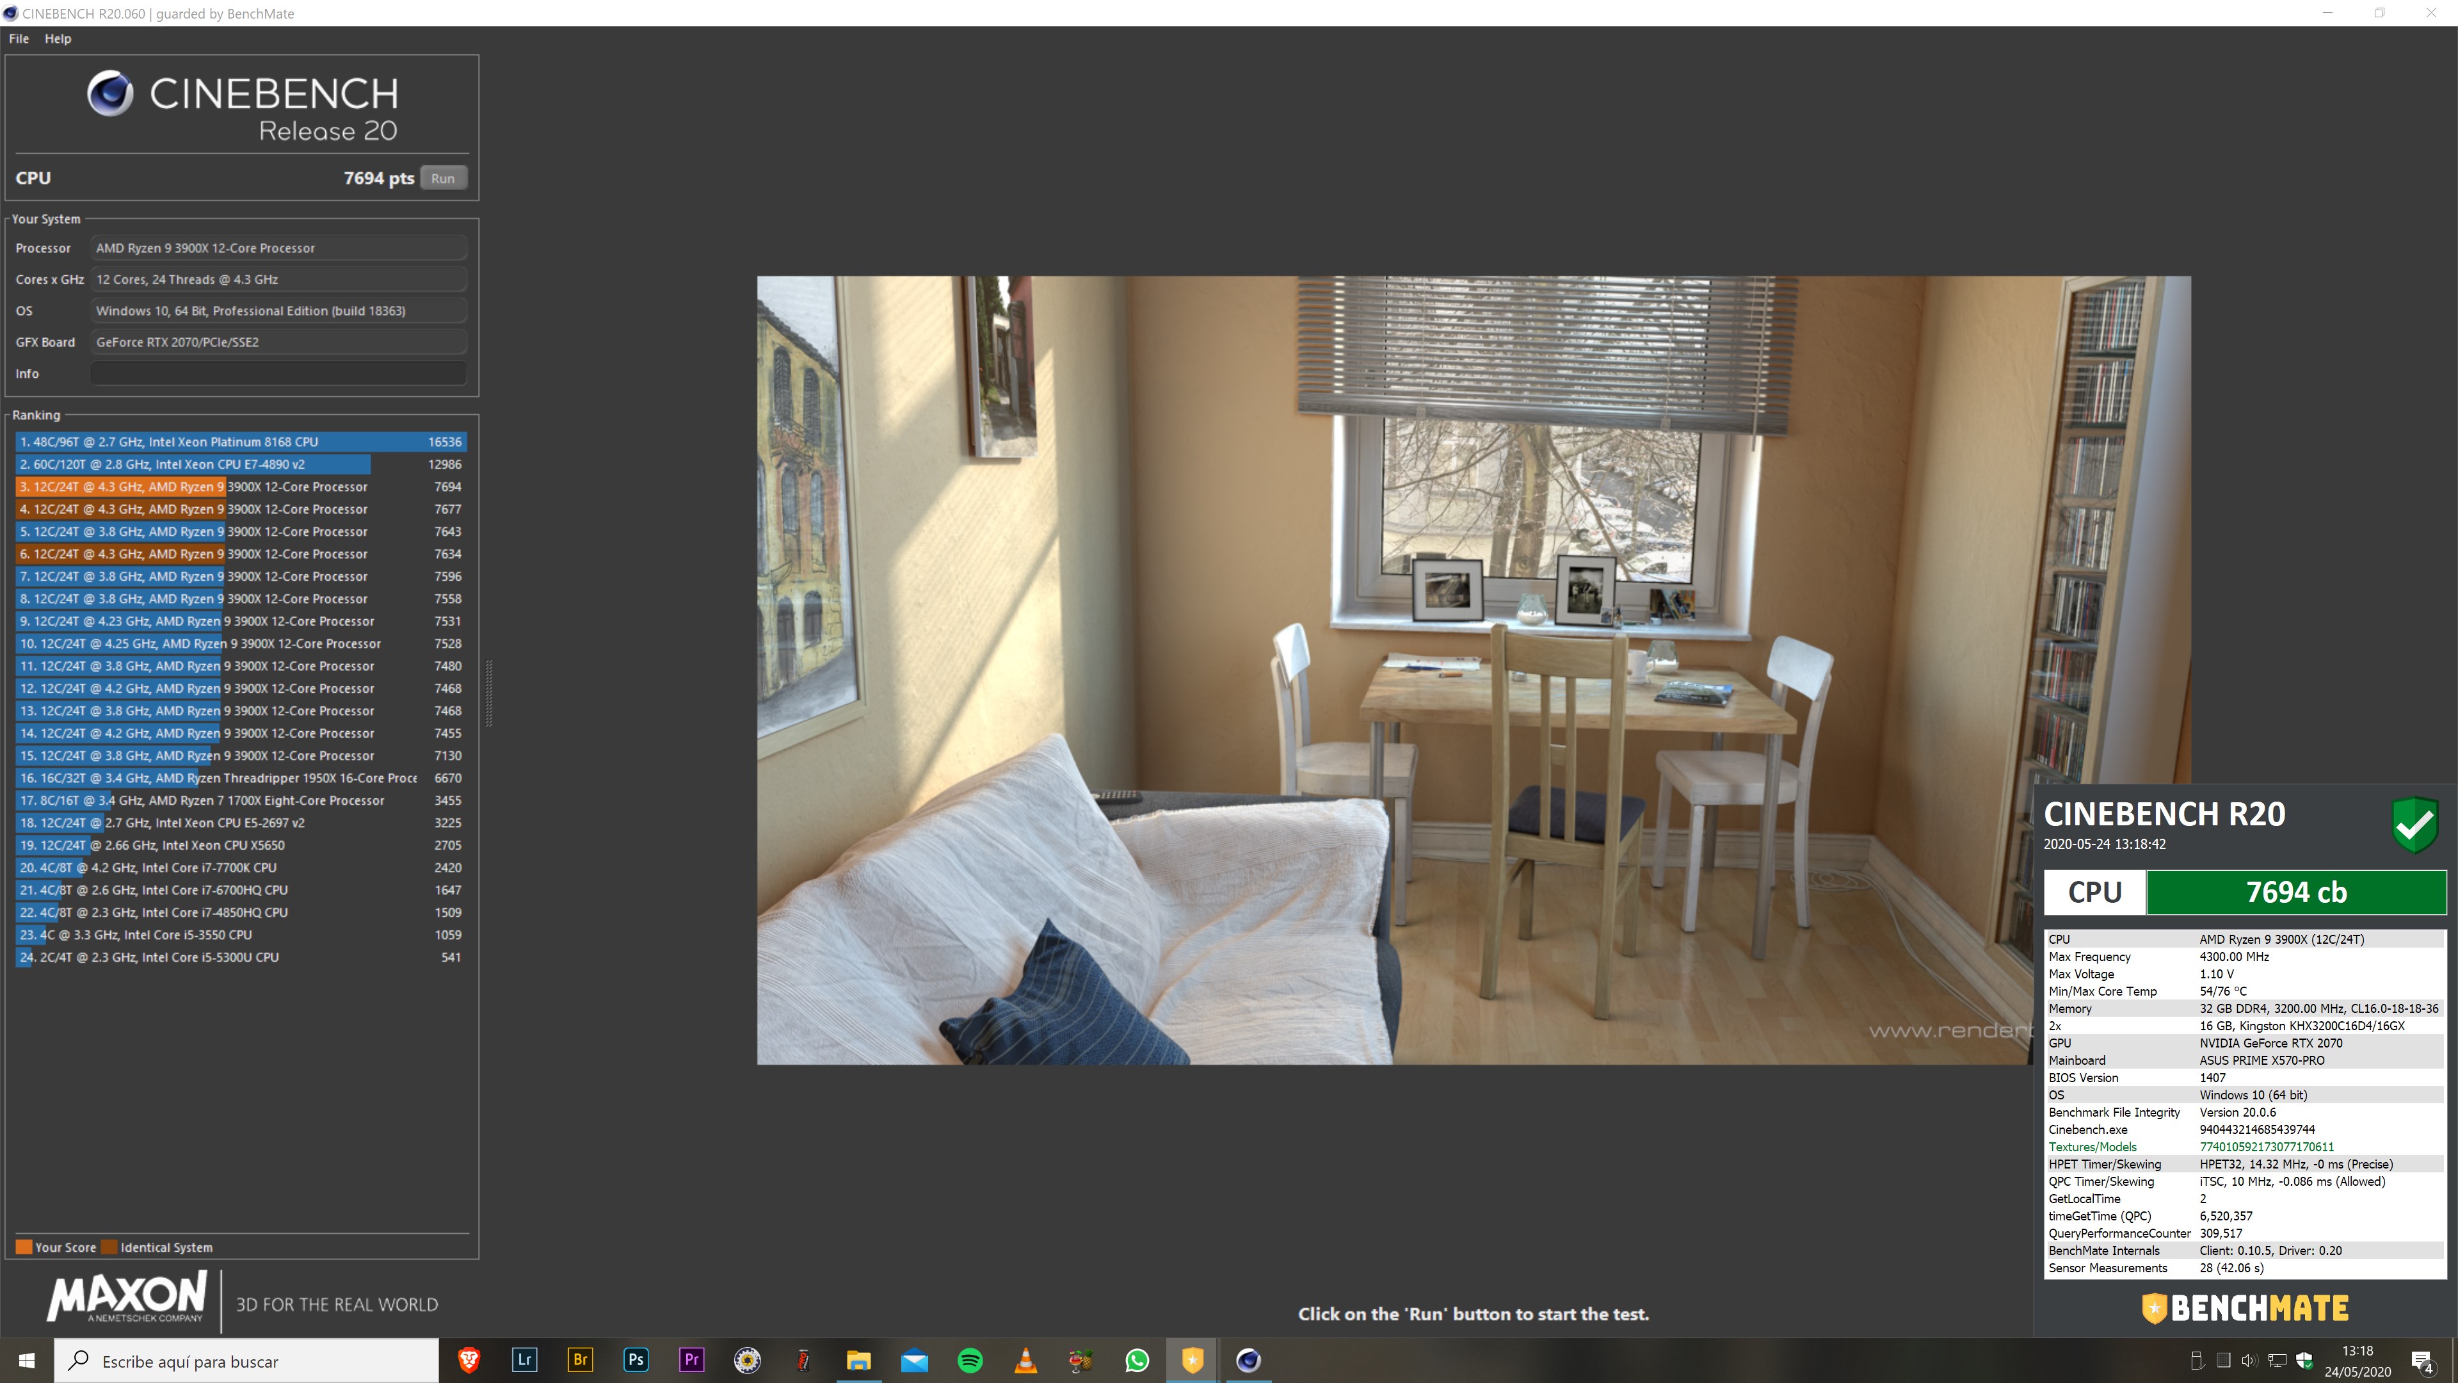Open Brave browser from taskbar
2458x1383 pixels.
click(x=469, y=1360)
